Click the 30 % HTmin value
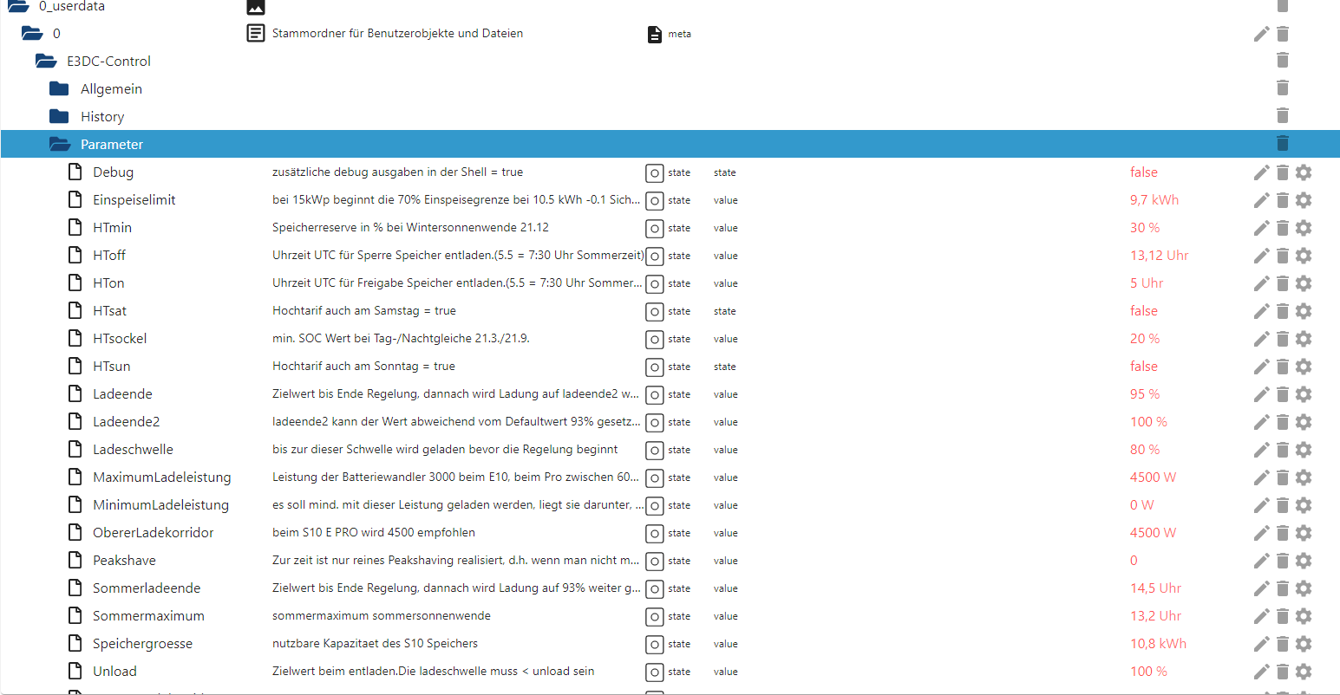The image size is (1340, 695). pyautogui.click(x=1144, y=228)
